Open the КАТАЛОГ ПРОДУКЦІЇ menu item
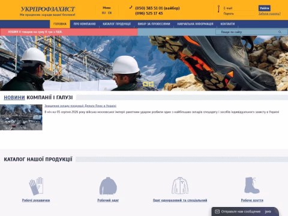 point(116,24)
